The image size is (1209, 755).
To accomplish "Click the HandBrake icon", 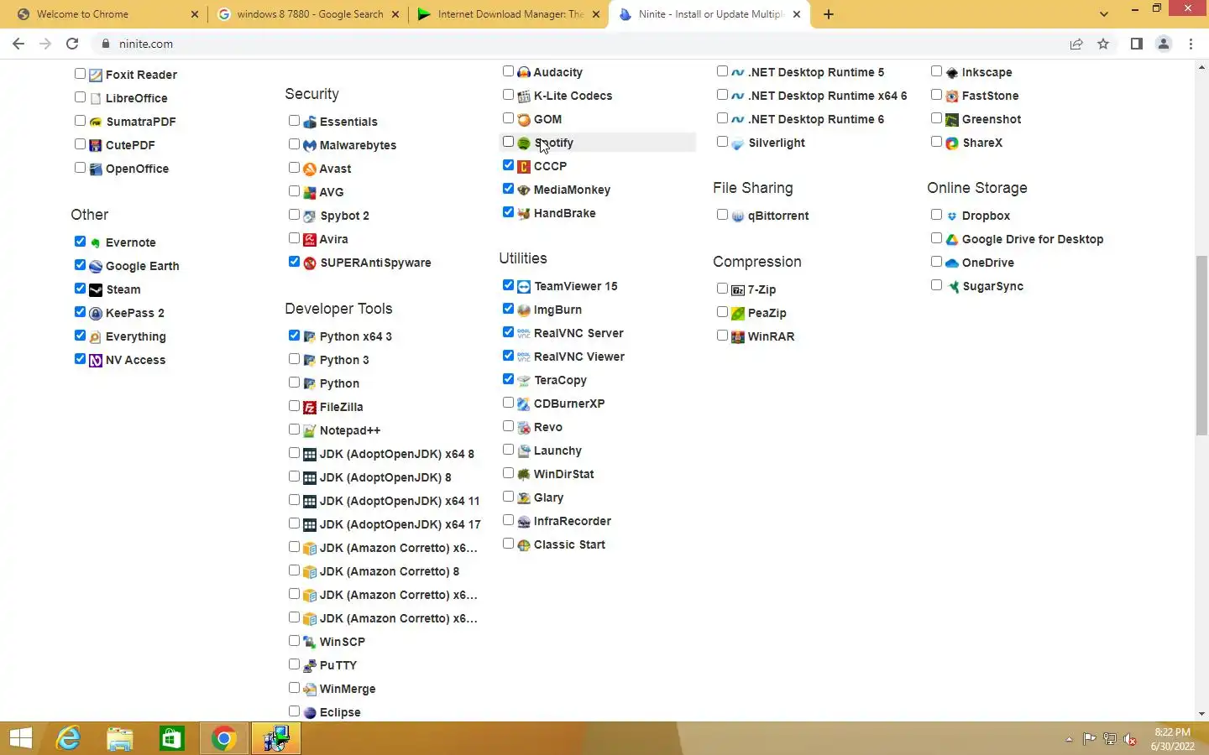I will point(524,214).
